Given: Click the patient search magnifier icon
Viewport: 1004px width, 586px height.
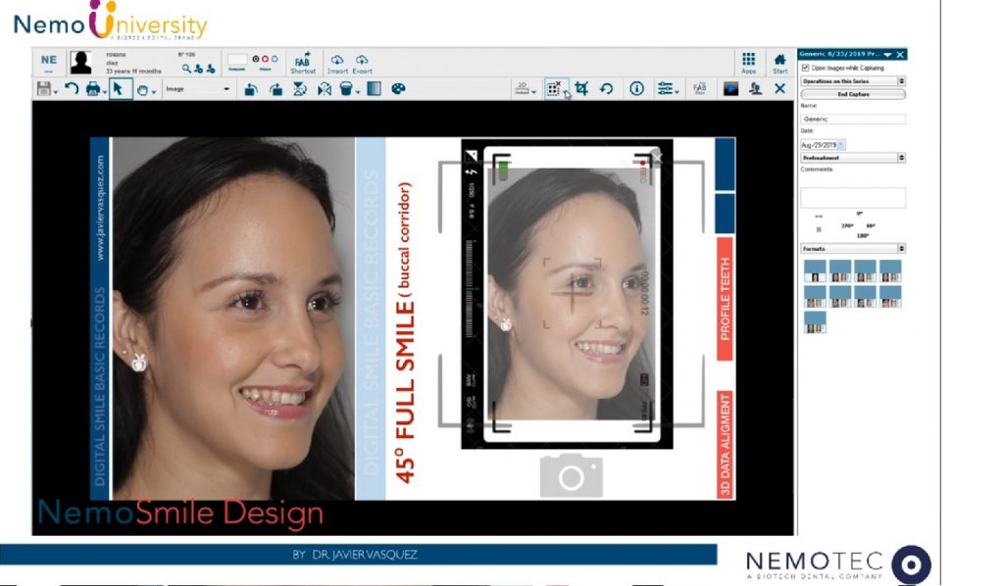Looking at the screenshot, I should [x=186, y=69].
